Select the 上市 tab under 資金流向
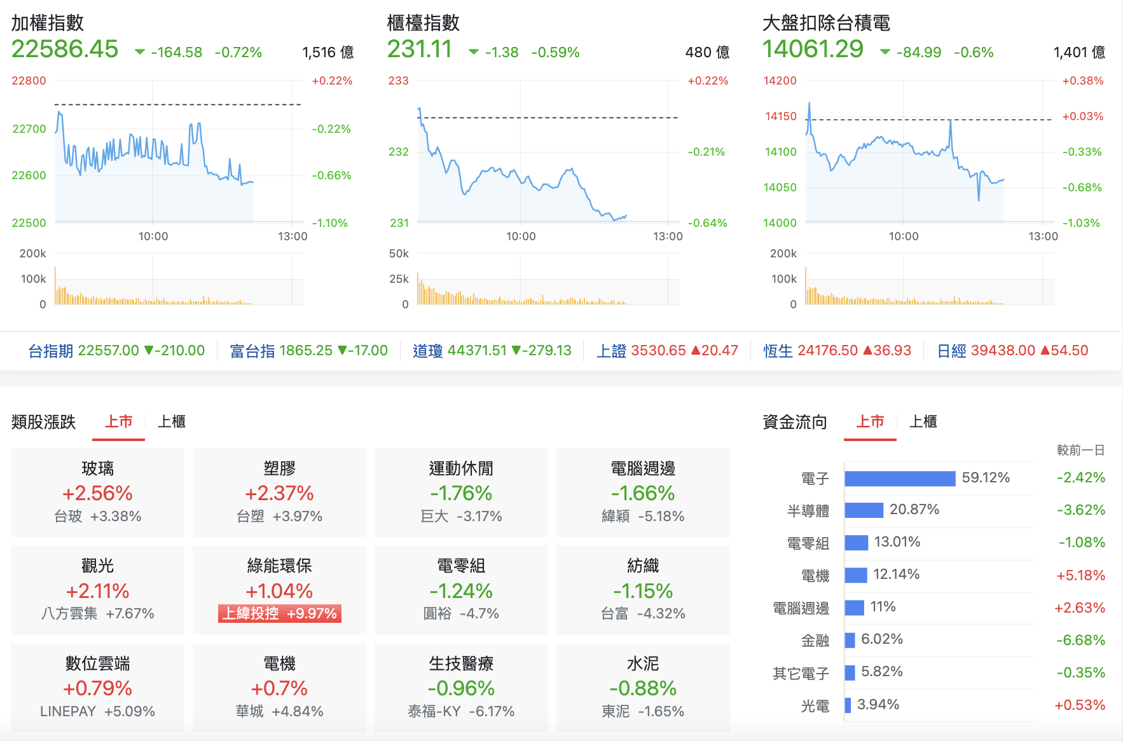Image resolution: width=1123 pixels, height=741 pixels. coord(870,421)
